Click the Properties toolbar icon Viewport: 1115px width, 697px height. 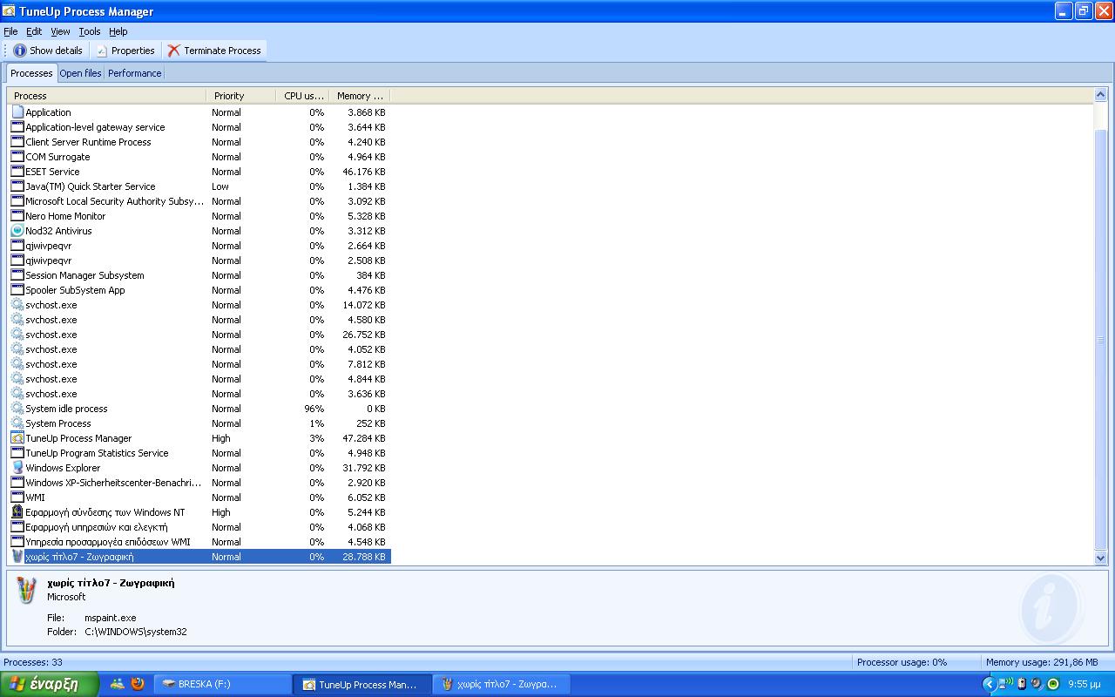pyautogui.click(x=101, y=51)
